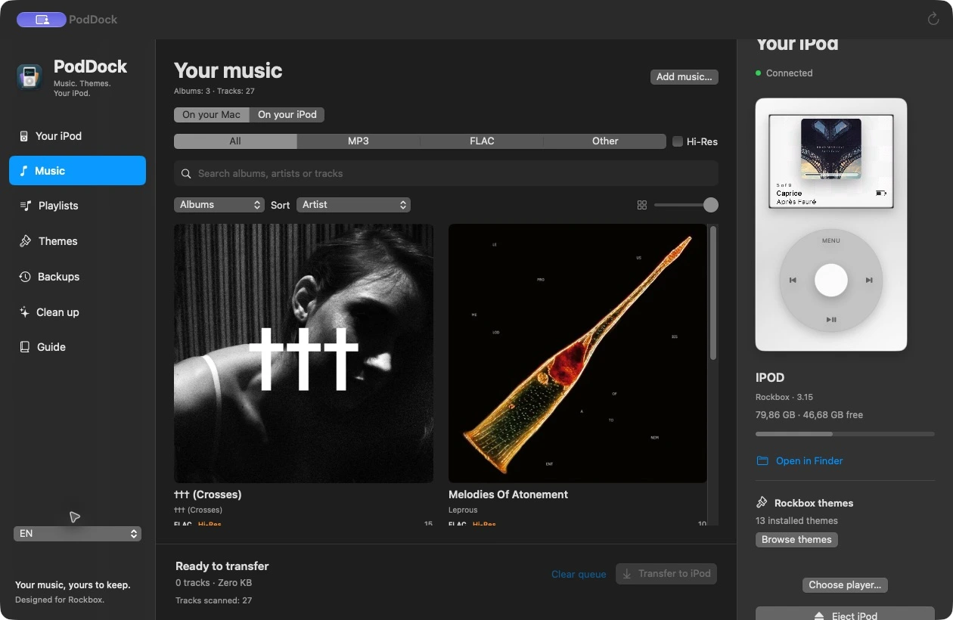Click the PodDock app logo icon
This screenshot has height=620, width=953.
(29, 77)
